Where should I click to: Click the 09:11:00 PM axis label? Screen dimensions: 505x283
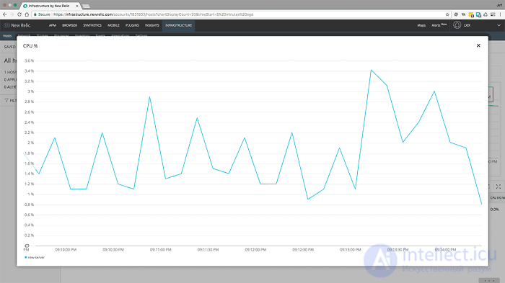point(160,250)
